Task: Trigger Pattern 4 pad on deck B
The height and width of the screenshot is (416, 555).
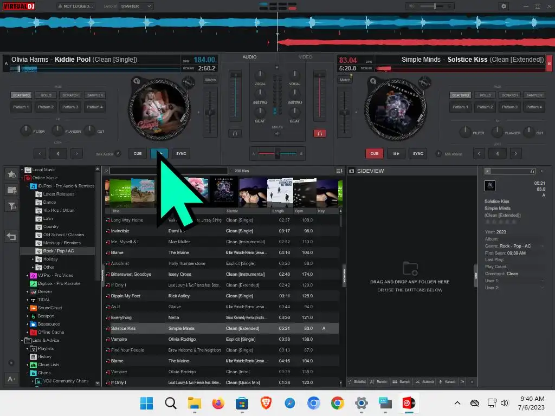Action: coord(534,107)
